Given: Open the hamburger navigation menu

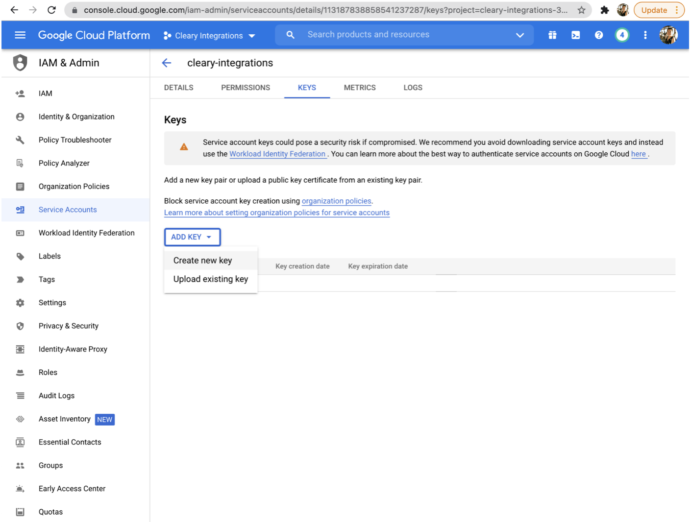Looking at the screenshot, I should coord(20,35).
